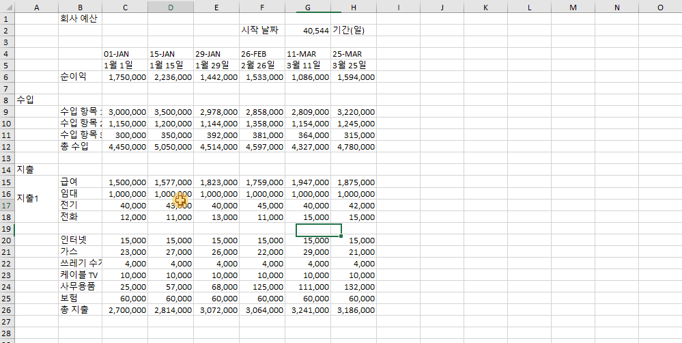Select the '가스' row label
The height and width of the screenshot is (343, 682).
point(81,251)
